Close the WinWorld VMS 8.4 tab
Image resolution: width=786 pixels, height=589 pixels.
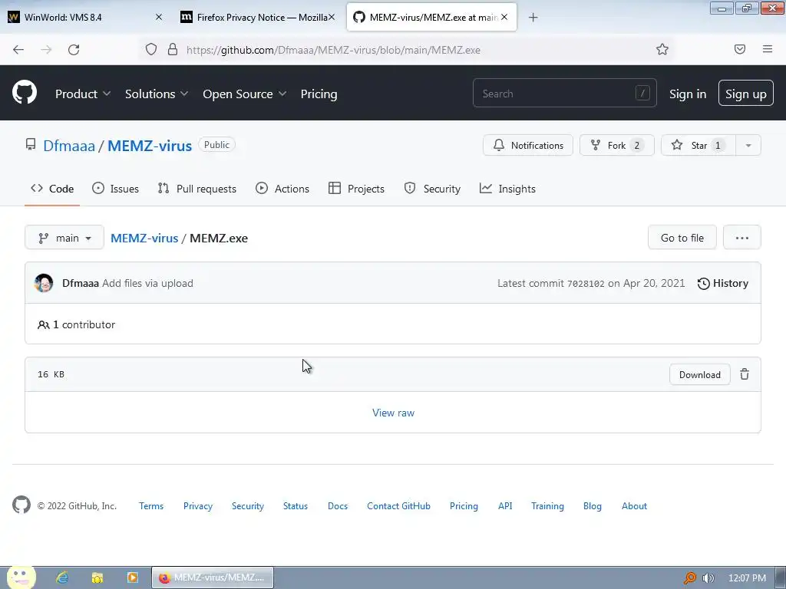tap(159, 17)
